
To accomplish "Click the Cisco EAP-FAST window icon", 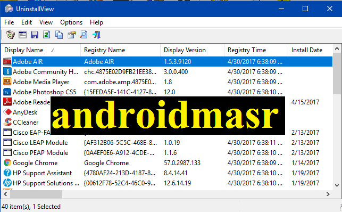I will (7, 132).
